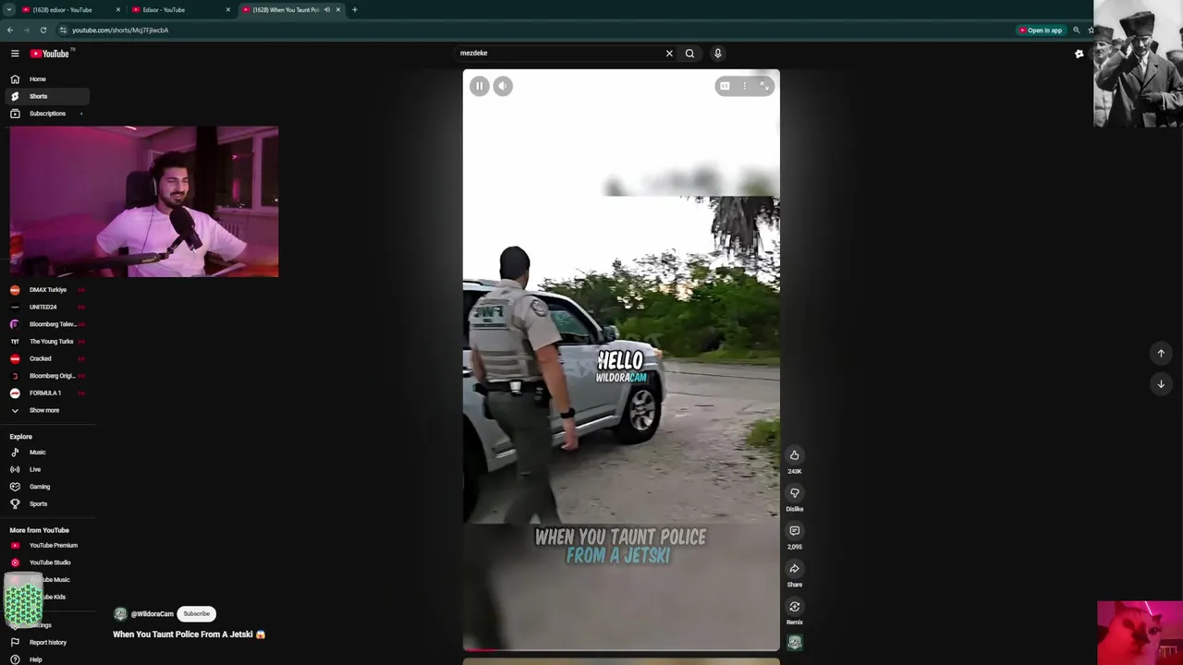This screenshot has width=1183, height=665.
Task: Start voice search with the microphone
Action: point(717,54)
